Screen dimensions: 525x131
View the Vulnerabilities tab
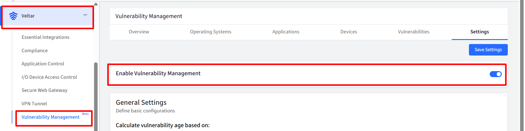pos(413,32)
